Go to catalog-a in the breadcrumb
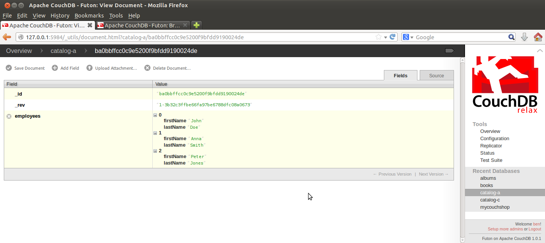This screenshot has width=545, height=243. tap(63, 51)
